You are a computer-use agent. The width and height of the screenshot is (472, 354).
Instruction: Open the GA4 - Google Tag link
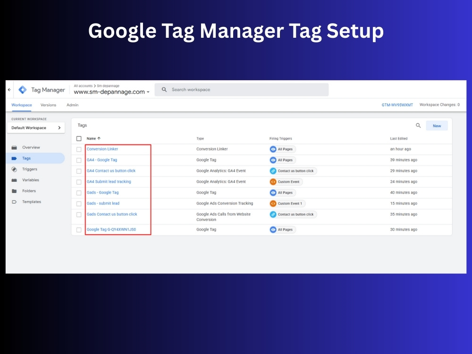(x=102, y=160)
